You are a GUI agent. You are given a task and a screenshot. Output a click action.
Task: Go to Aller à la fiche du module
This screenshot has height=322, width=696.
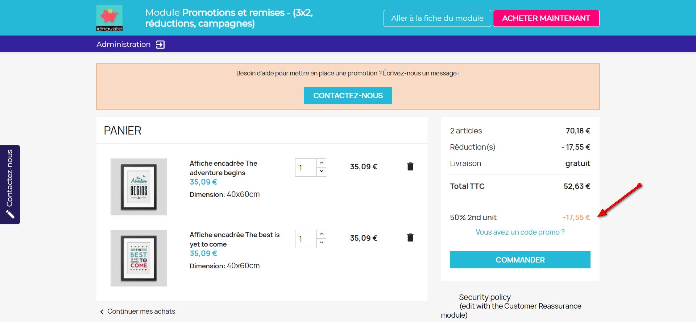coord(437,18)
